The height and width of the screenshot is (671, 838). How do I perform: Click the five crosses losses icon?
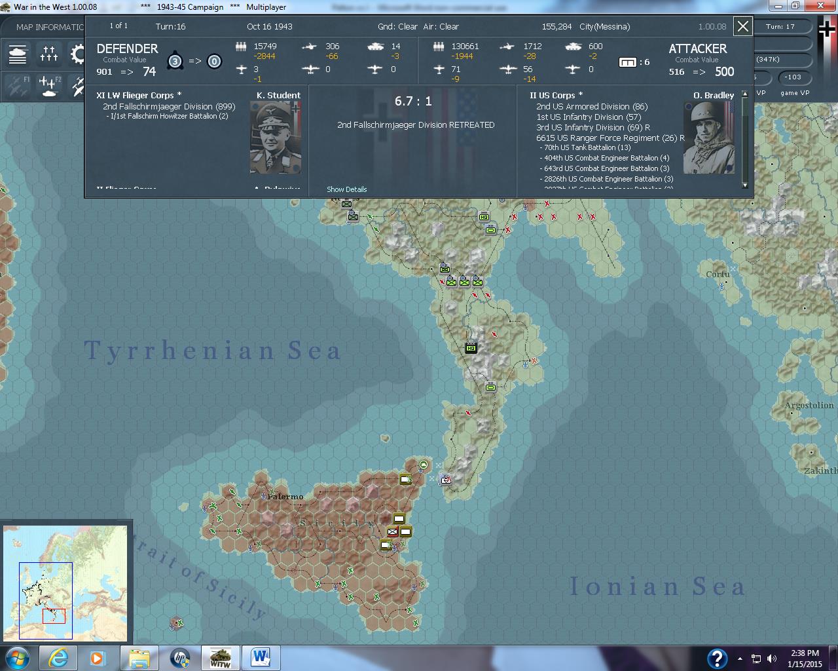[x=49, y=54]
